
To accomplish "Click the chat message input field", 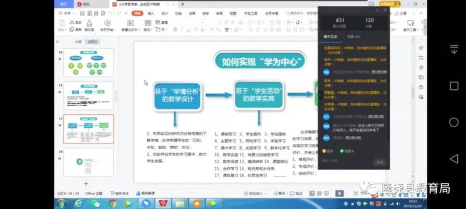I will click(x=346, y=161).
